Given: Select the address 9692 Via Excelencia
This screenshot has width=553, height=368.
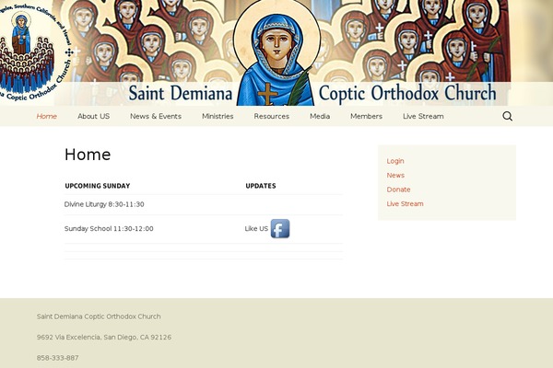Looking at the screenshot, I should [x=104, y=337].
